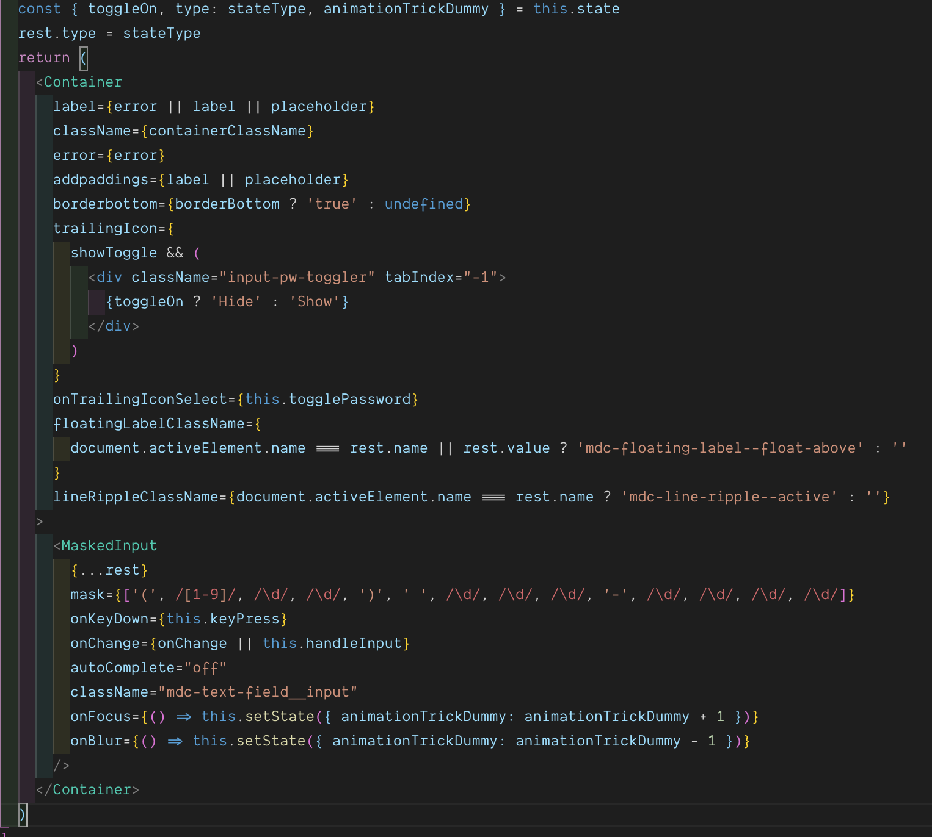Click the 'onKeyDown' attribute name
Viewport: 932px width, 837px height.
point(109,619)
